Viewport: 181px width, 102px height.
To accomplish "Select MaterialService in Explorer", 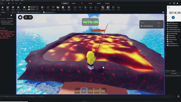I will 172,23.
